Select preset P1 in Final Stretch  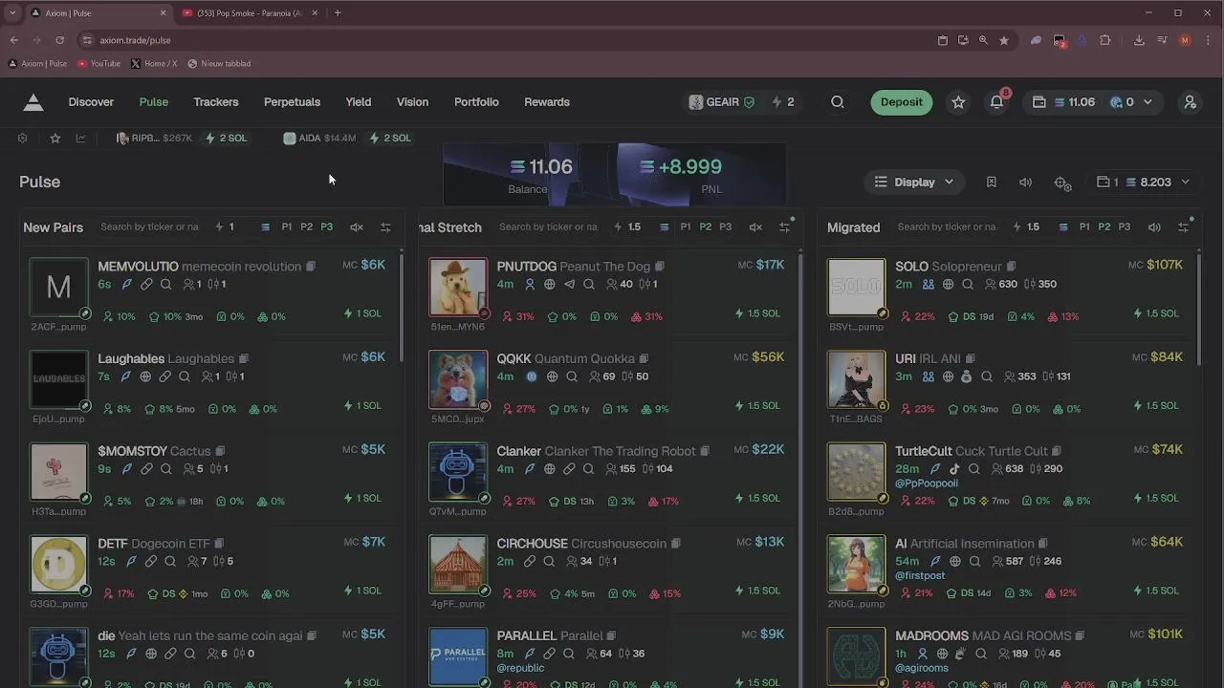pyautogui.click(x=686, y=227)
